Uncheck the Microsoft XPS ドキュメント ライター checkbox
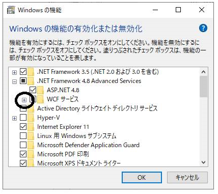 23,163
